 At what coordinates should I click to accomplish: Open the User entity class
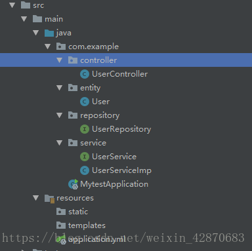(x=100, y=102)
